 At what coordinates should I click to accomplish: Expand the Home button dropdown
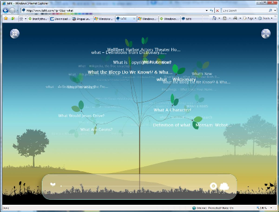point(219,18)
